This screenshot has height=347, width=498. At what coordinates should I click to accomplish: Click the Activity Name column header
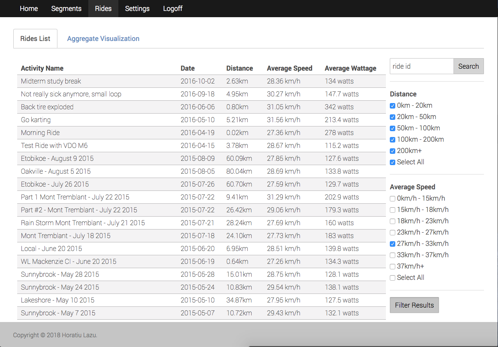[x=42, y=68]
